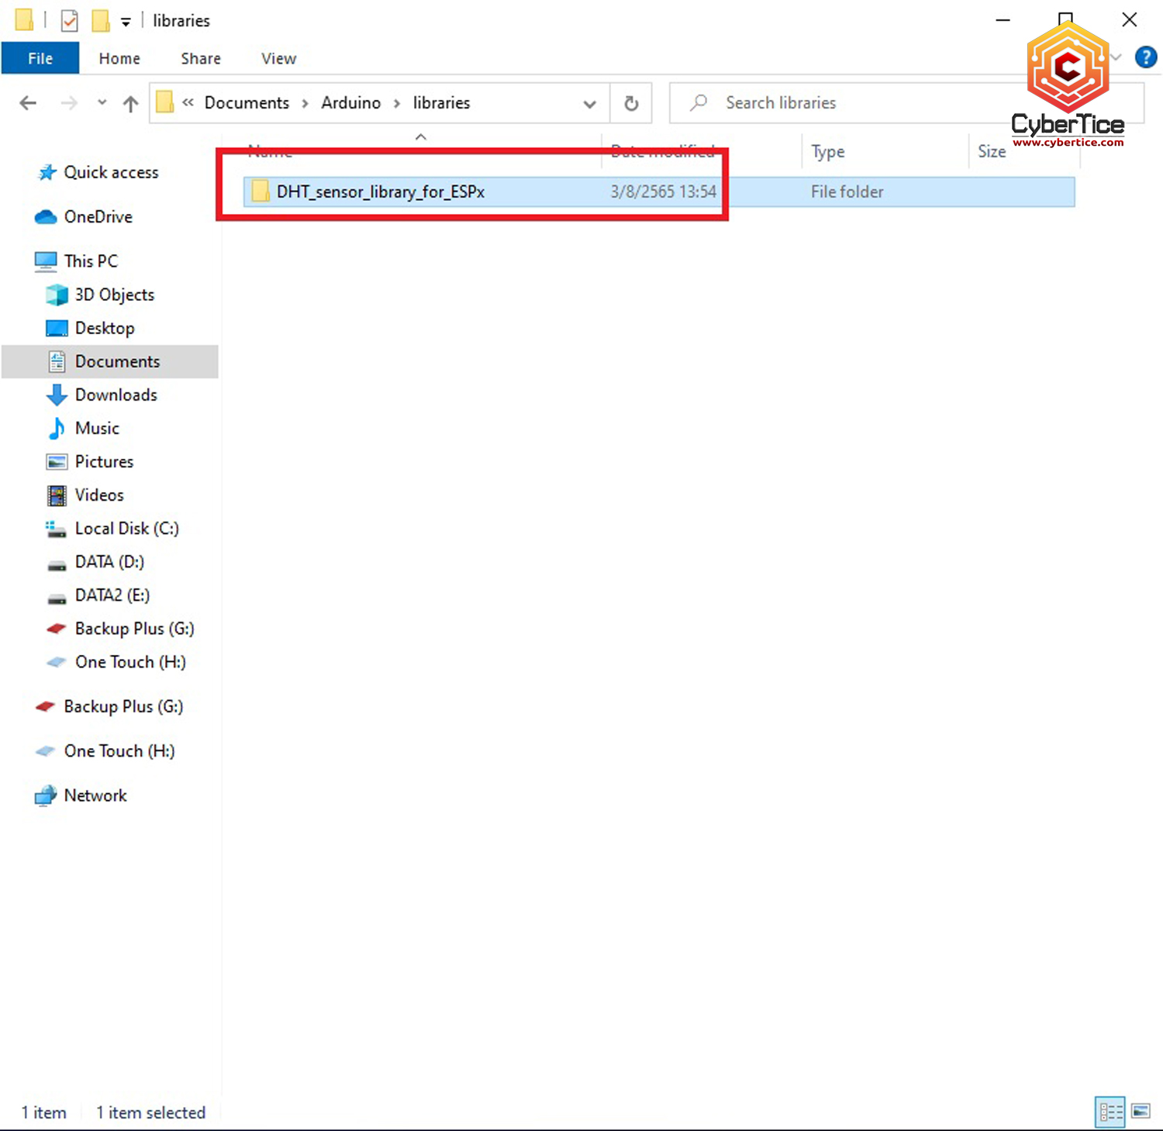
Task: Open Customize Quick Access Toolbar dropdown
Action: pos(126,22)
